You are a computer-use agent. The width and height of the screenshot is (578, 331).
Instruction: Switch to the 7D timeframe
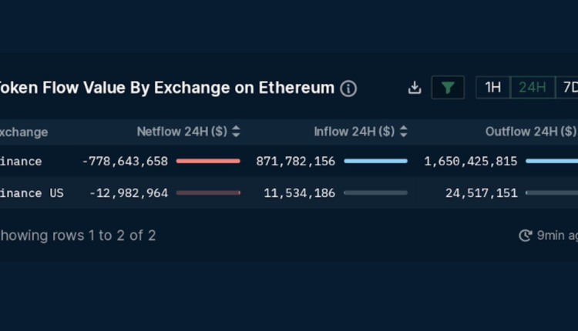point(569,88)
